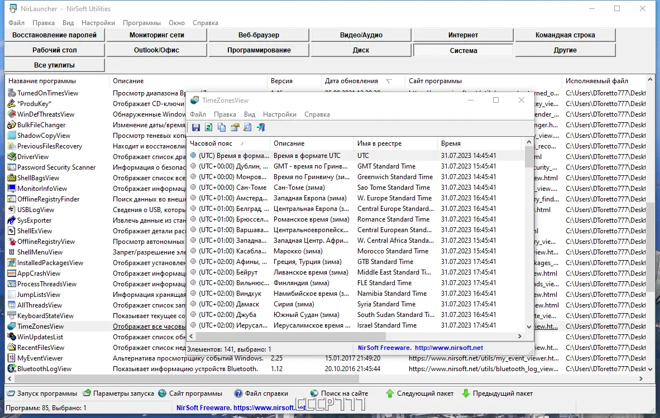This screenshot has height=418, width=660.
Task: Switch to Диск category
Action: 361,50
